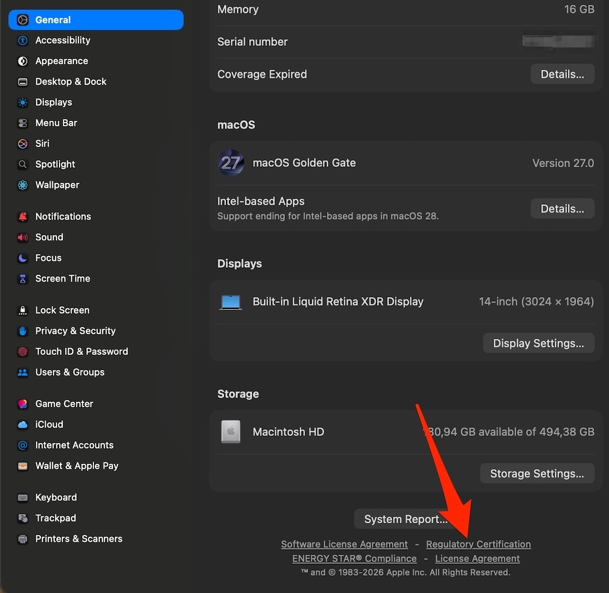Click the Wallpaper flower icon
This screenshot has width=609, height=593.
(23, 185)
